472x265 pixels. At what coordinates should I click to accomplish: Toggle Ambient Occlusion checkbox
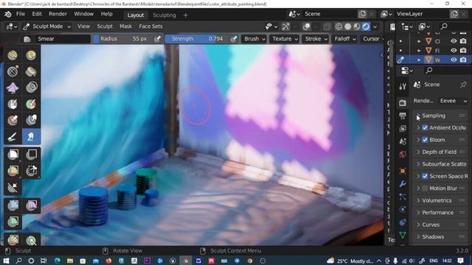425,127
